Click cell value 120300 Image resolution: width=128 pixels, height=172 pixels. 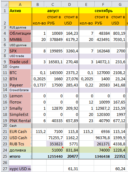click(x=102, y=114)
